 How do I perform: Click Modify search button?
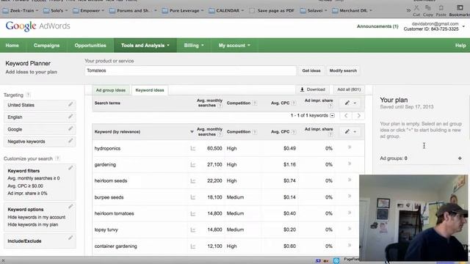coord(343,70)
